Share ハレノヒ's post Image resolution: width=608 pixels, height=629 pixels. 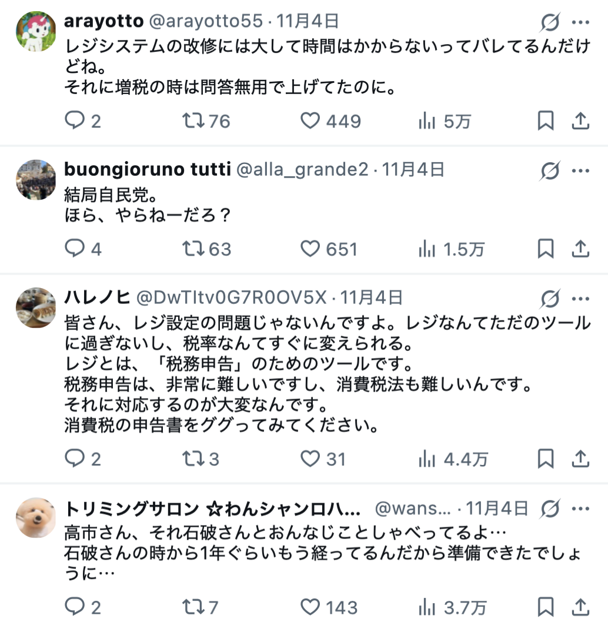point(580,459)
